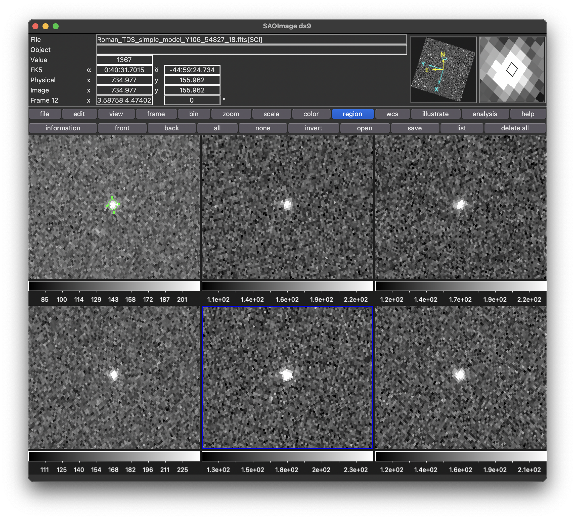This screenshot has width=575, height=519.
Task: Click the top-right frame colorbar 1.2e+02-2.2e+02
Action: (x=461, y=286)
